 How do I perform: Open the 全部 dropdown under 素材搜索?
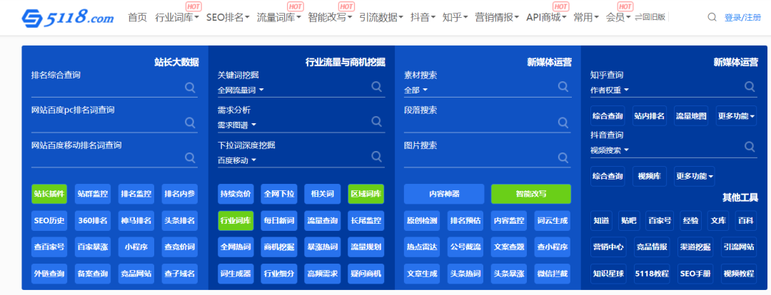point(416,90)
